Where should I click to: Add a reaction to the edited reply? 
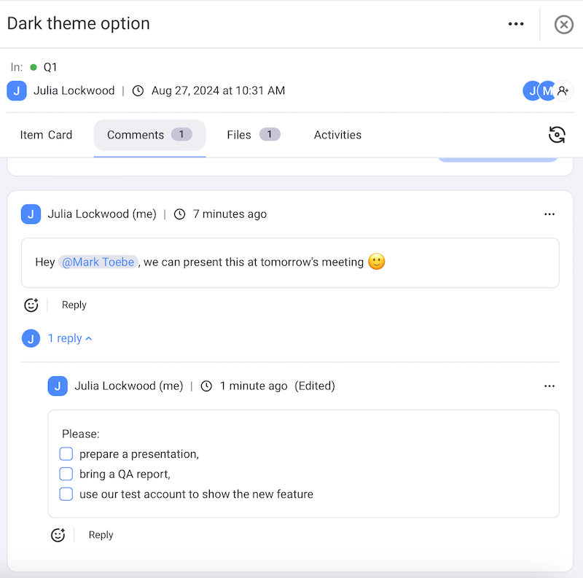pyautogui.click(x=58, y=534)
